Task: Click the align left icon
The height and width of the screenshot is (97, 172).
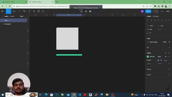Action: tap(148, 20)
